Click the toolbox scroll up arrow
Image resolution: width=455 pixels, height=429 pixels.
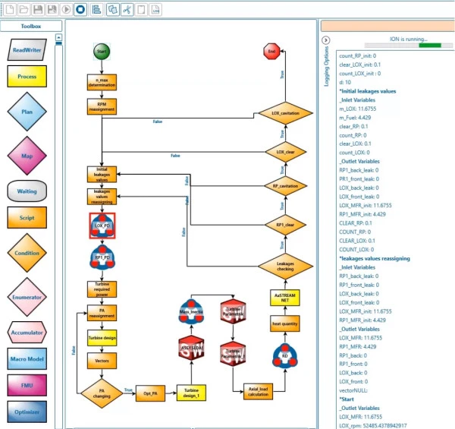58,37
